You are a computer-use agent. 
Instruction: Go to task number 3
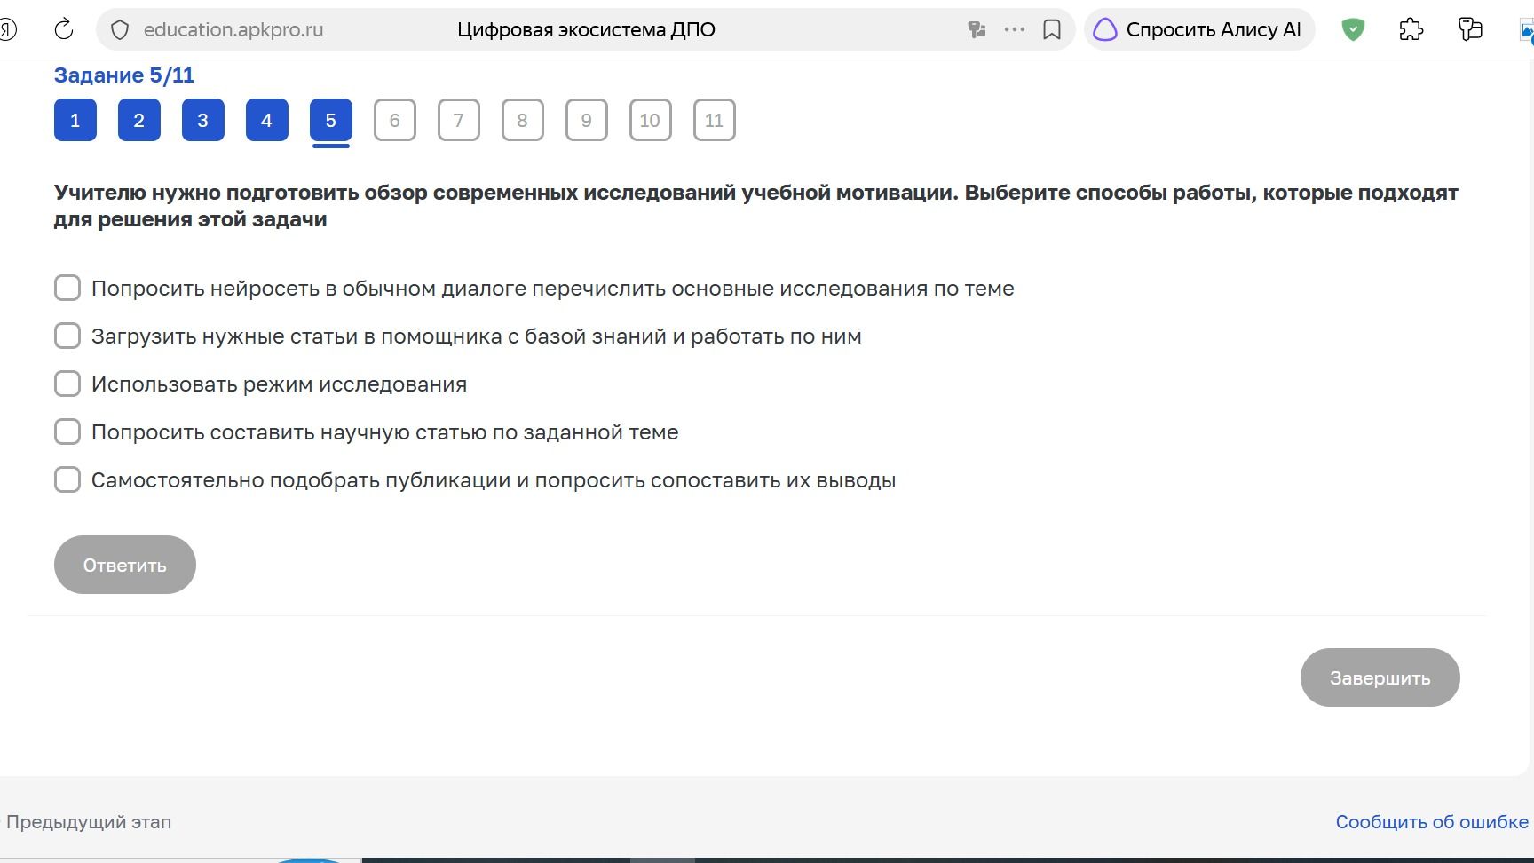tap(203, 120)
